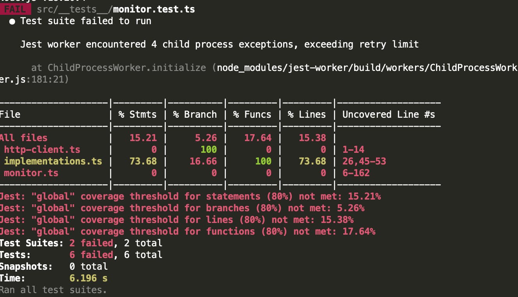Viewport: 518px width, 297px height.
Task: Click the "Uncovered Line #s" column header
Action: 388,115
